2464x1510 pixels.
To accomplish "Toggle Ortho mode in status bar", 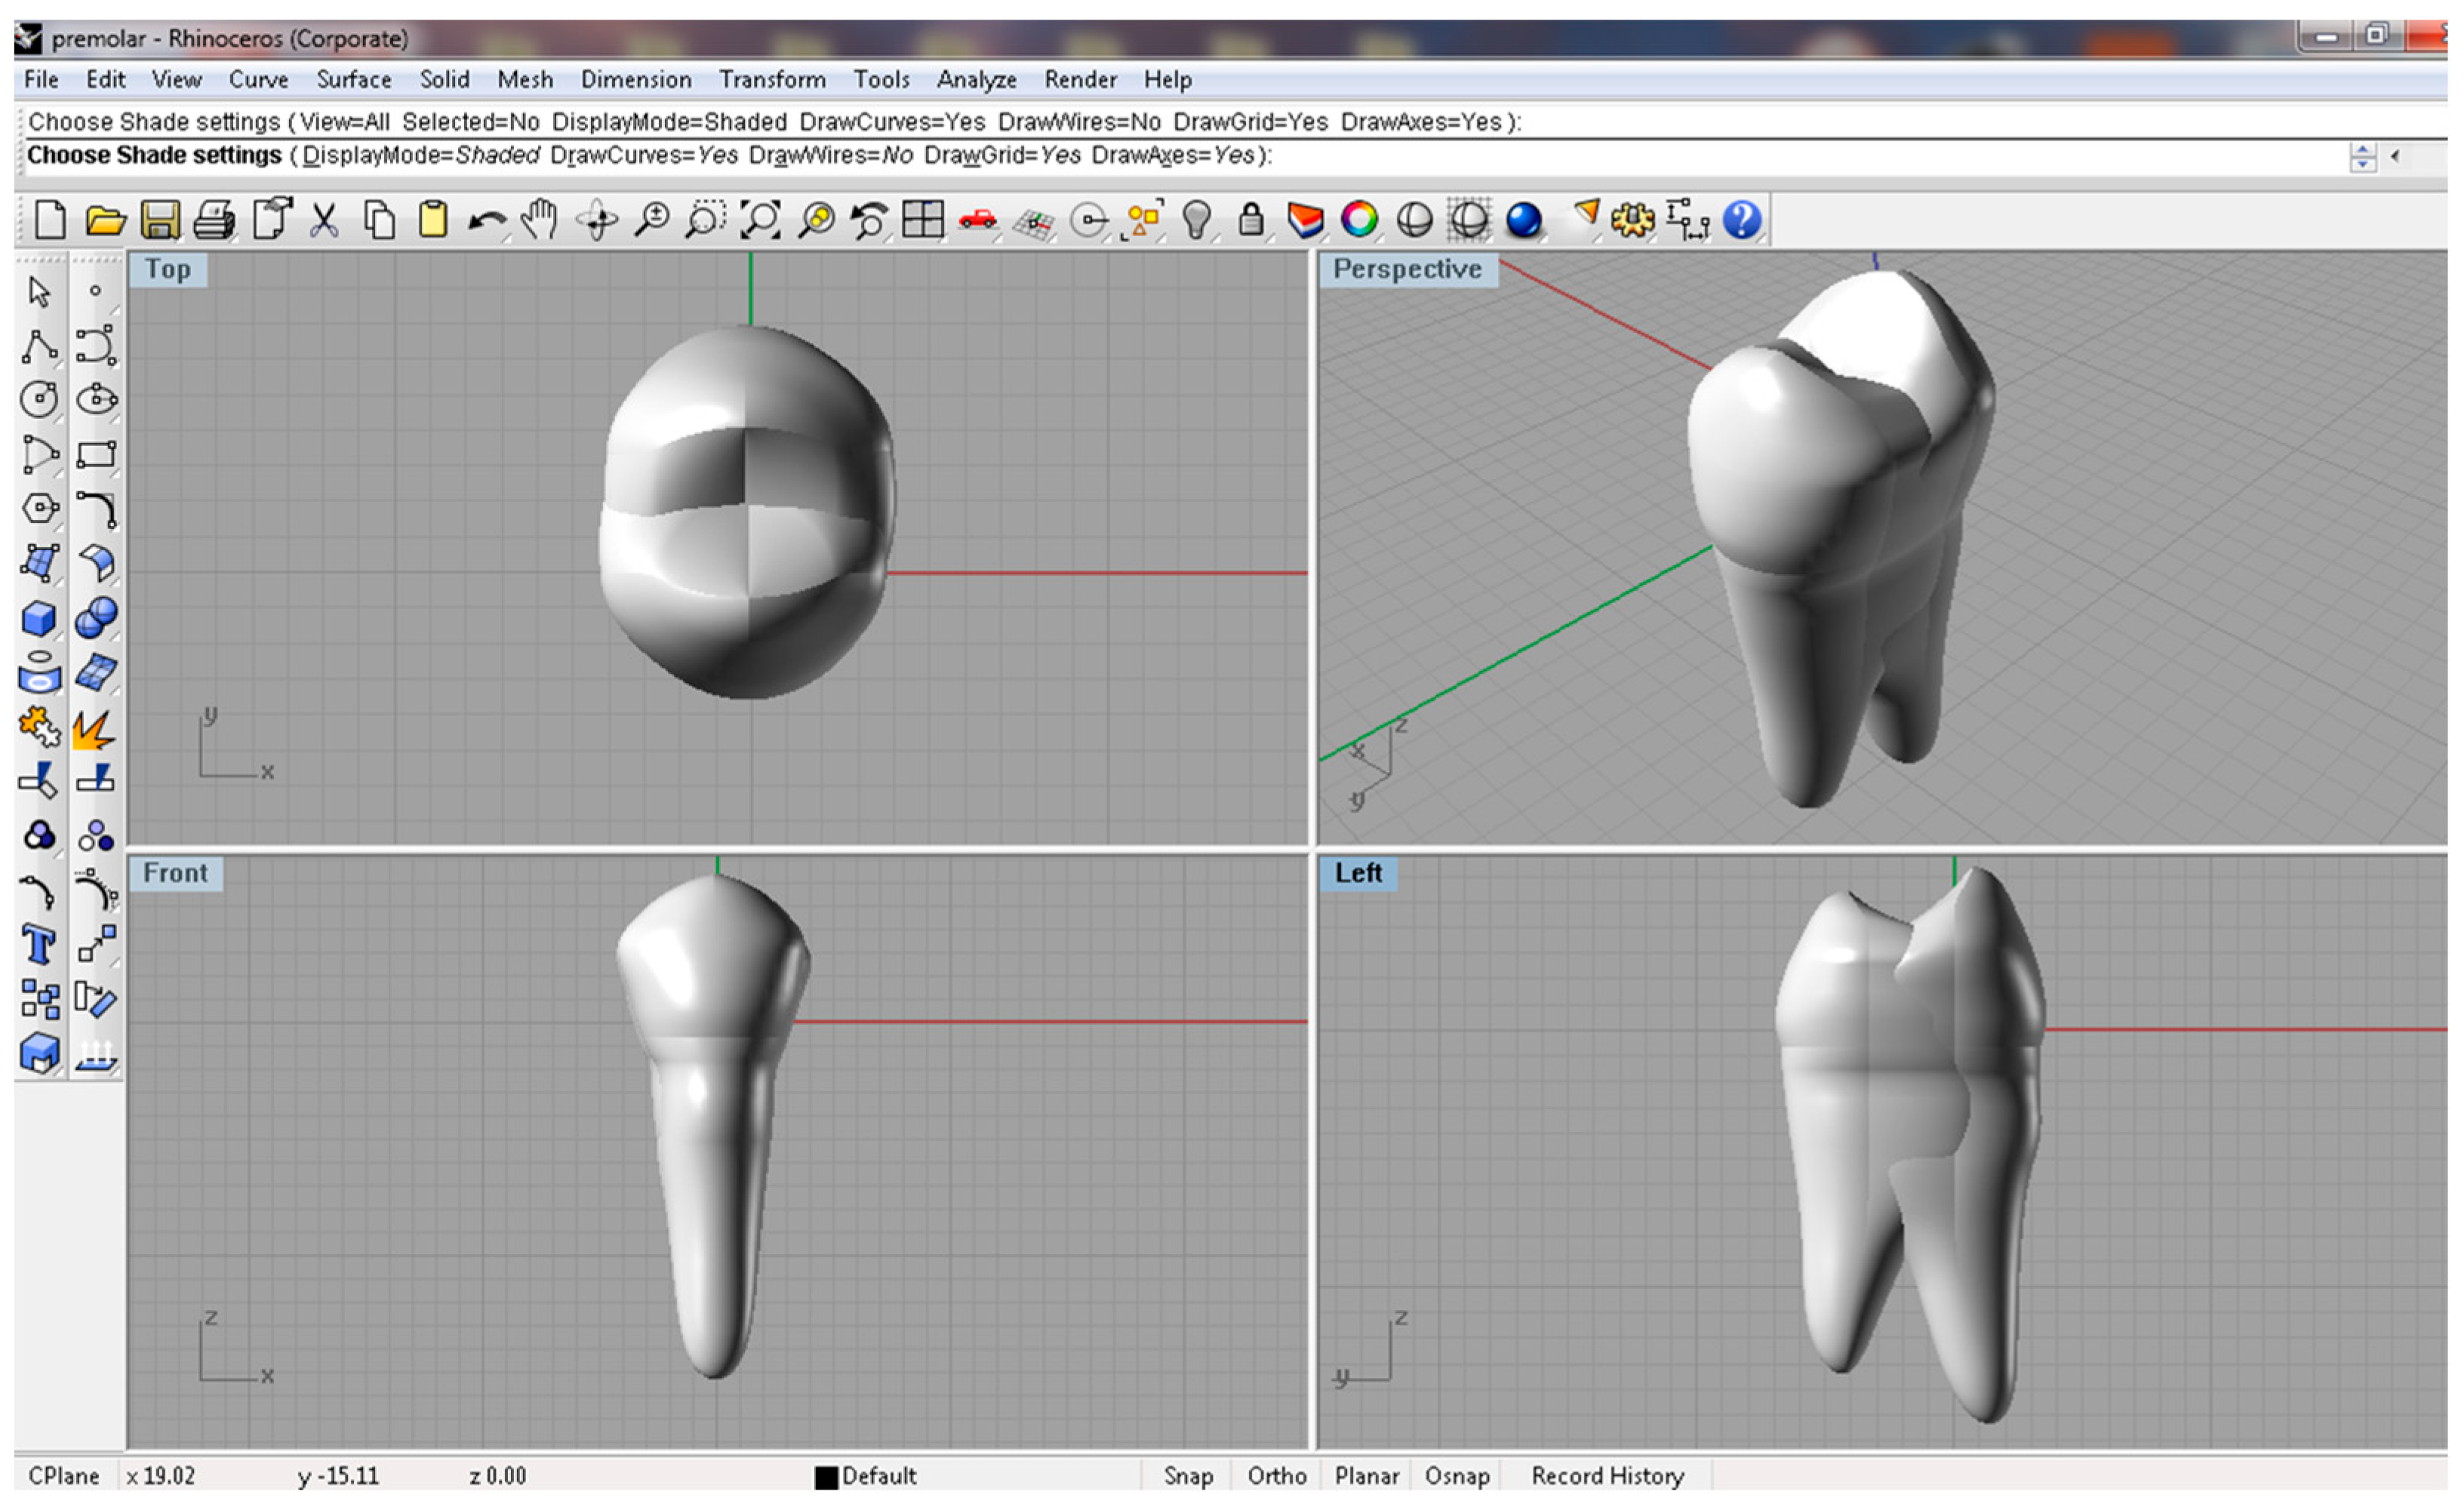I will point(1276,1476).
